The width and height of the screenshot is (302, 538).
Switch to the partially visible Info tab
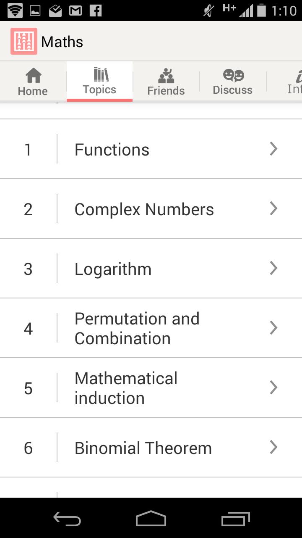[294, 82]
